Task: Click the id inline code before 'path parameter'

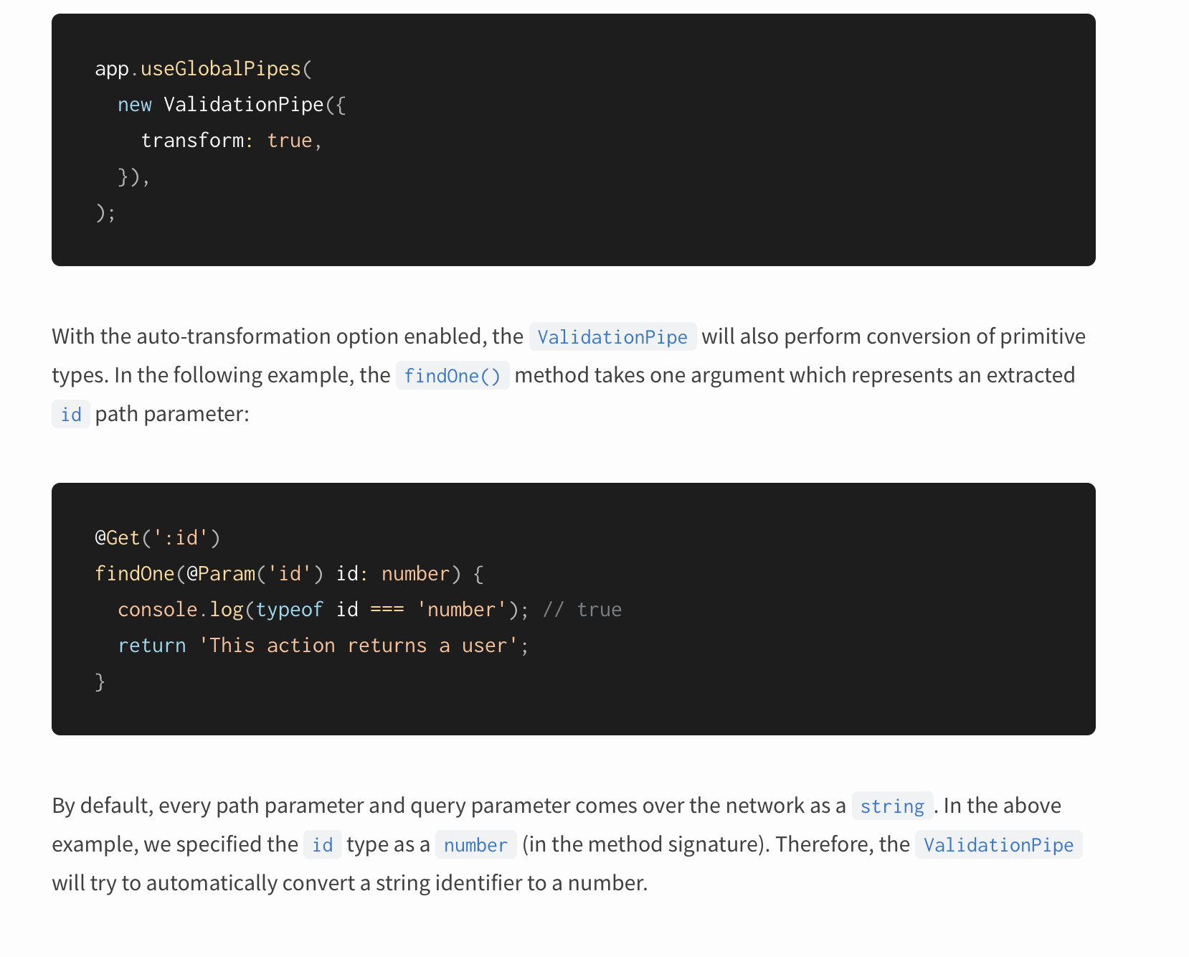Action: tap(71, 414)
